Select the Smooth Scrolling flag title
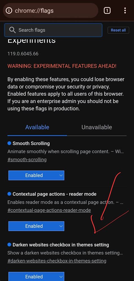This screenshot has height=281, width=134. pos(31,143)
